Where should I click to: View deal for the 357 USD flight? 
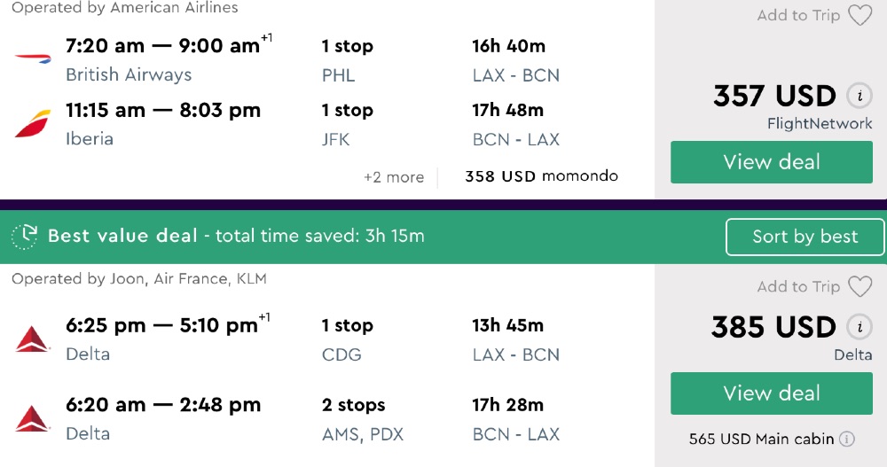click(771, 162)
